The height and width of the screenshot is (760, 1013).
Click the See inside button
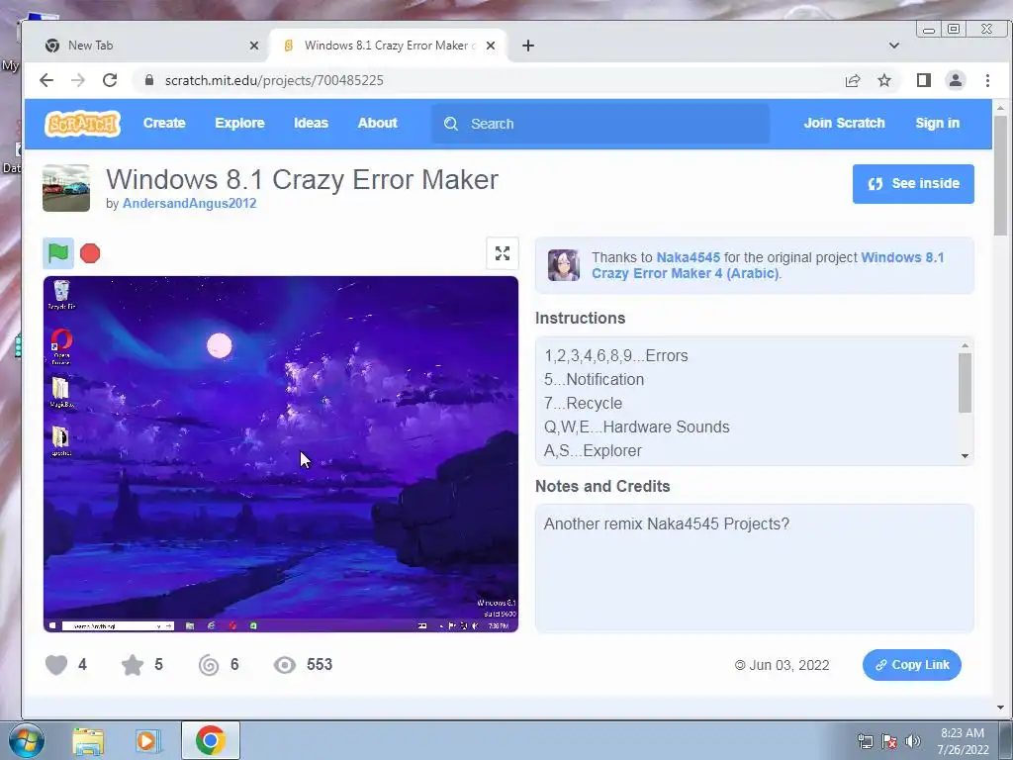click(913, 183)
